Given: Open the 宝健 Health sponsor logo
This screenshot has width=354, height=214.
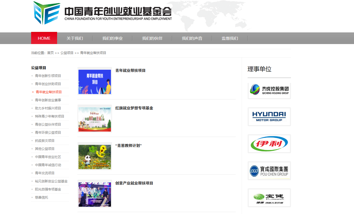Looking at the screenshot, I should (x=269, y=198).
